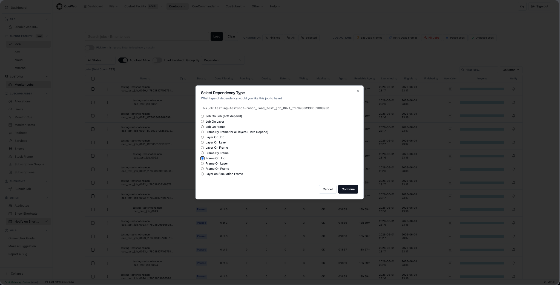560x285 pixels.
Task: Select Job On Frame radio option
Action: coord(202,127)
